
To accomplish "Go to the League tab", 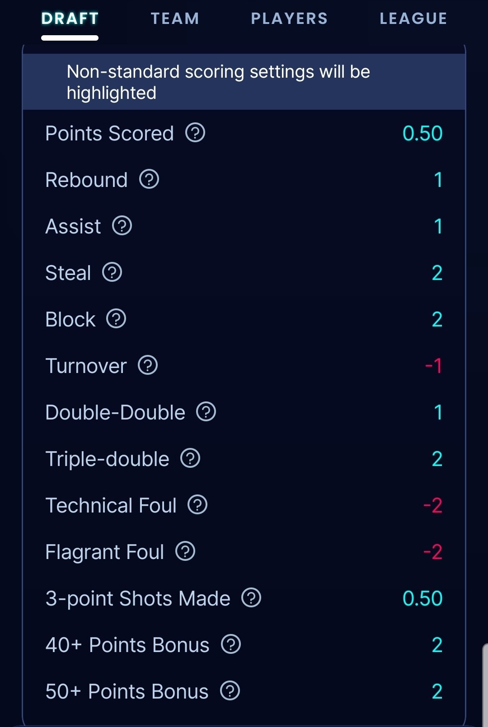I will coord(413,19).
